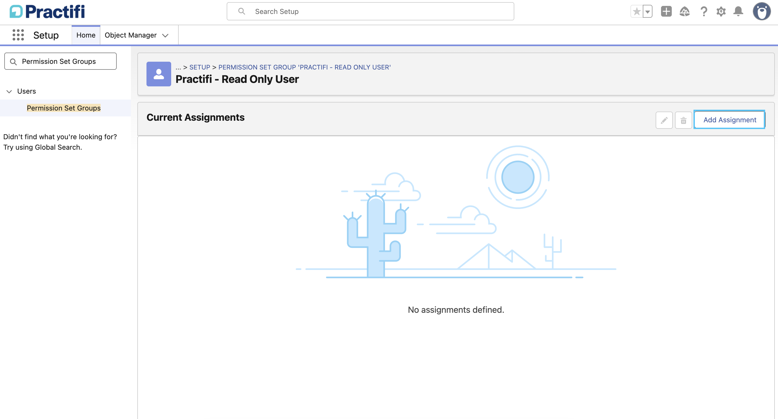Click the purple user icon beside the title

click(x=159, y=74)
